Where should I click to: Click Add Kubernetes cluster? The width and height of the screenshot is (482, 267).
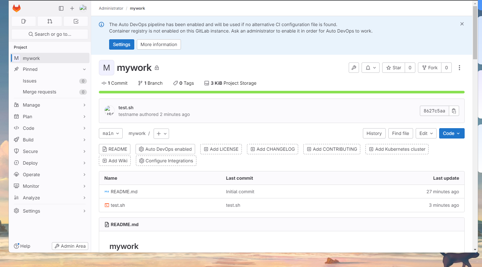point(397,149)
